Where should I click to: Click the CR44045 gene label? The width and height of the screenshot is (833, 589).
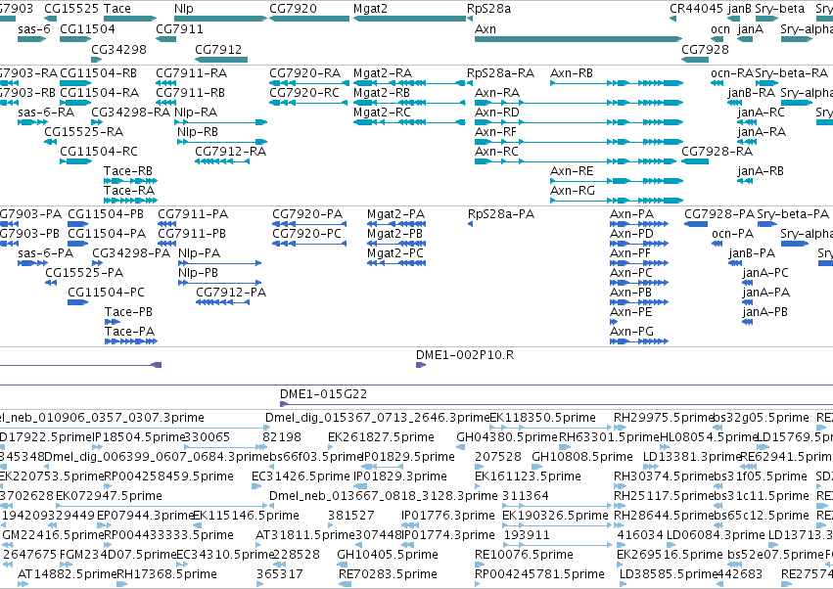pos(696,9)
